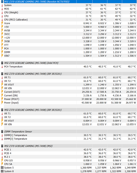The image size is (137, 173).
Task: Select the fan icon of the System 8 row
Action: click(x=2, y=171)
